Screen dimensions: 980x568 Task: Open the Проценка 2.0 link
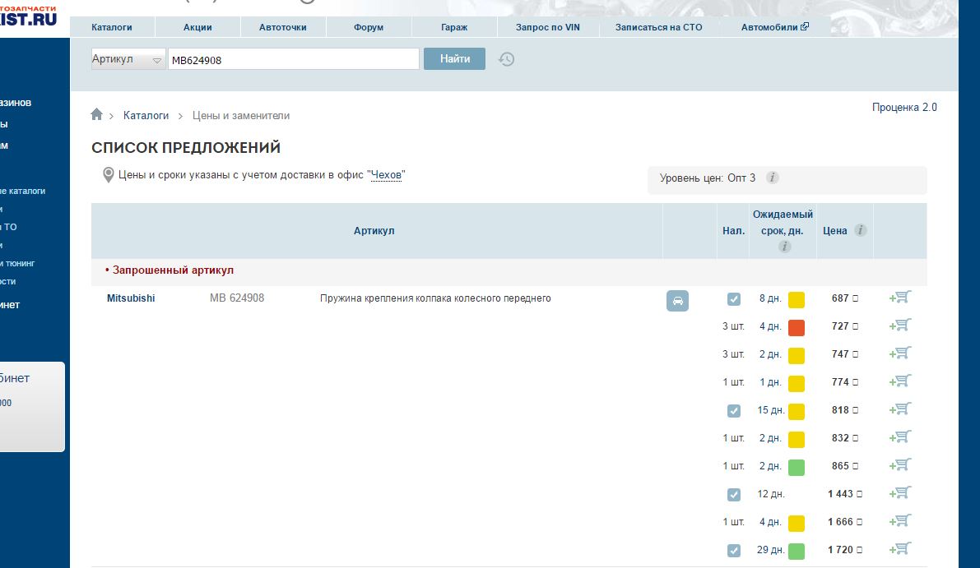point(903,108)
